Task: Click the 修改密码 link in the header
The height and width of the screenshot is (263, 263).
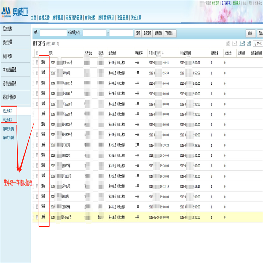Action: pos(215,3)
